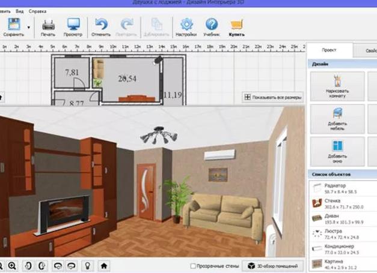Click the Buy (Купить) cart icon
Screen dimensions: 377x273
237,25
